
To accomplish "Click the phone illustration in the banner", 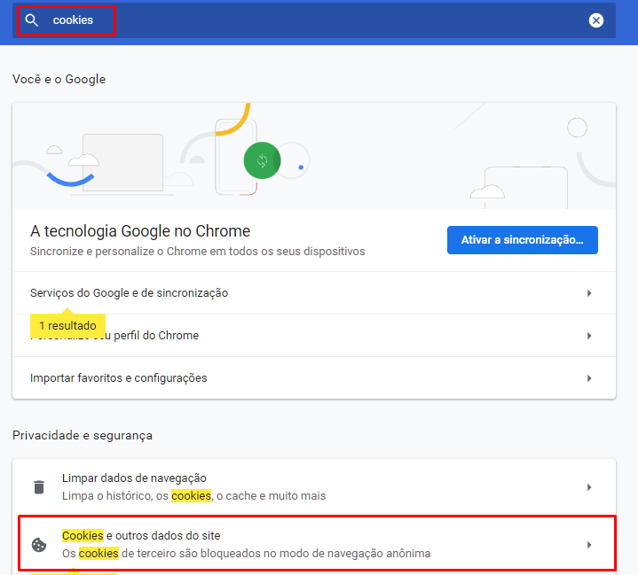I will pyautogui.click(x=234, y=157).
